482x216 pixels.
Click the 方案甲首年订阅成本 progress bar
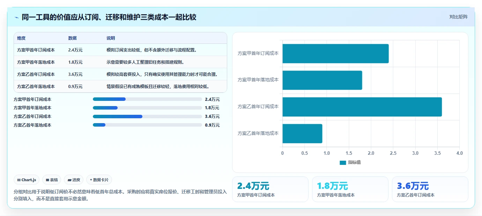147,99
